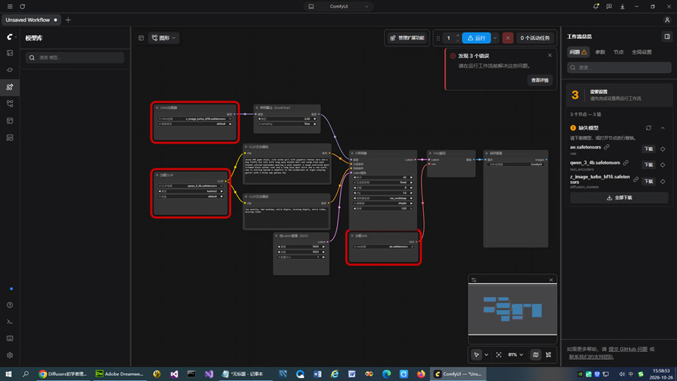Click 查看详情 in the error toast

coord(539,80)
